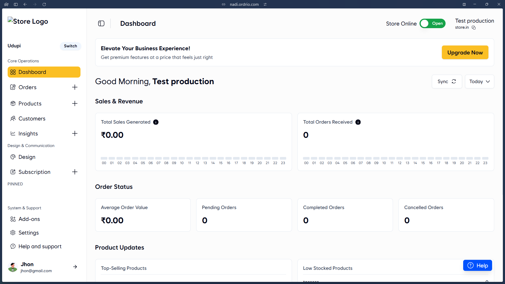Click the Help and support question icon
This screenshot has height=284, width=505.
(13, 246)
